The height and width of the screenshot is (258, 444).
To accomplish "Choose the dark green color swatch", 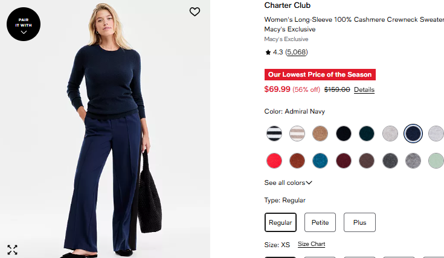I will (x=367, y=134).
